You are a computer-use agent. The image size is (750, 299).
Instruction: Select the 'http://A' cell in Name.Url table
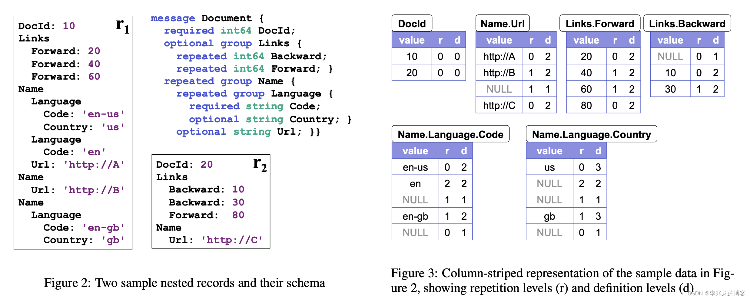click(499, 56)
